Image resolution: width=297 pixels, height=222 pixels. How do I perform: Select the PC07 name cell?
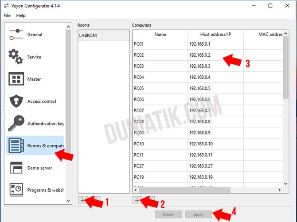[160, 110]
